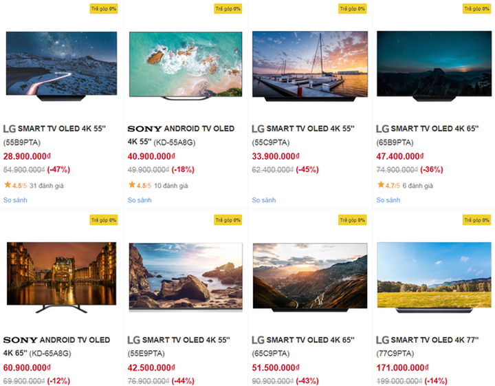Click 'So sánh' under LG 55C9PTA

click(264, 200)
